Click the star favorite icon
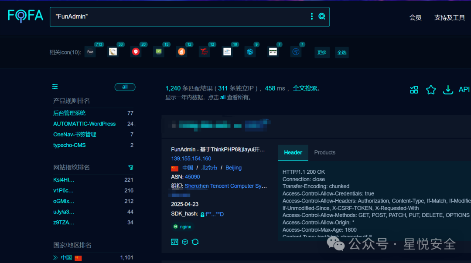 click(431, 89)
